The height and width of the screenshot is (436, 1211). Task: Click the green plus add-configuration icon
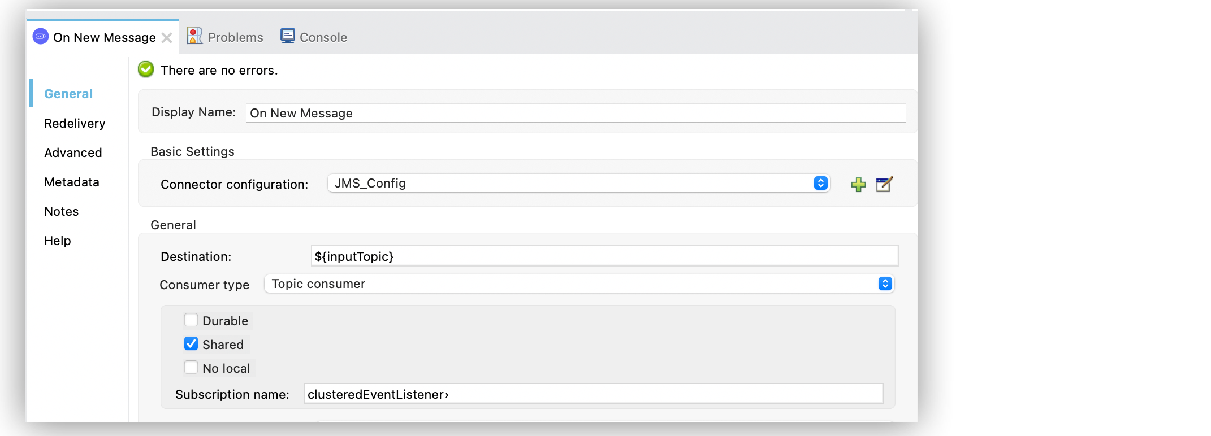click(x=858, y=185)
